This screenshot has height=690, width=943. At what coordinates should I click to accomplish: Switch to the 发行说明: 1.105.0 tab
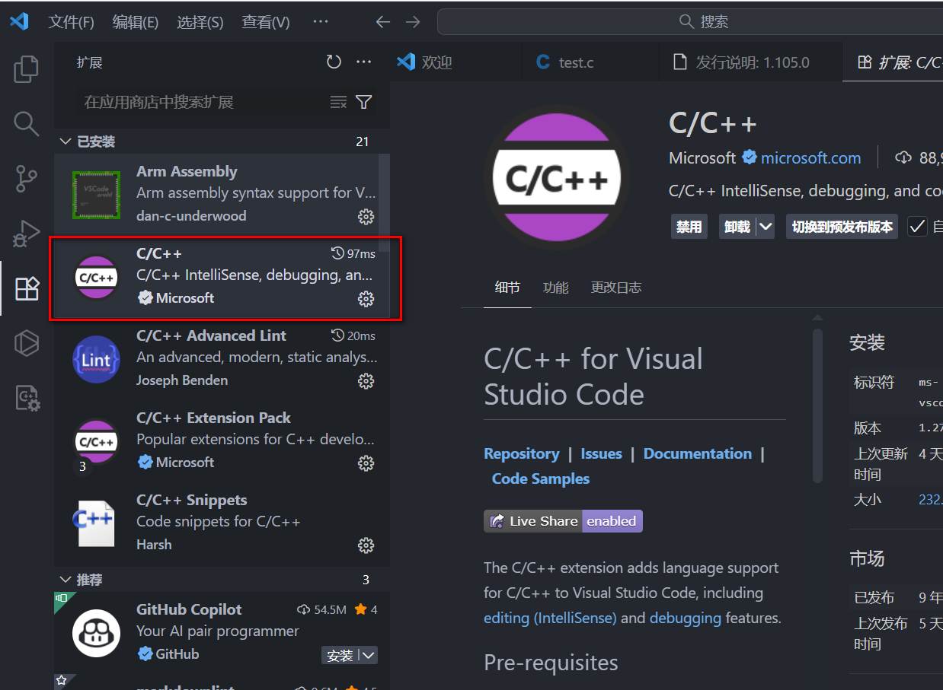750,62
